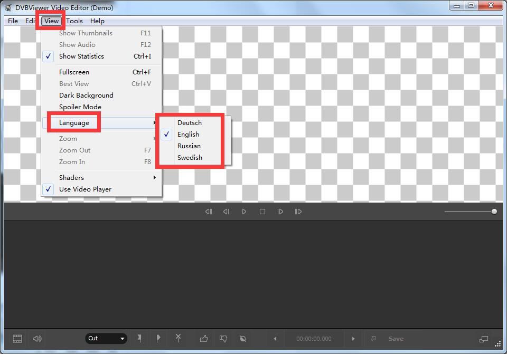Open the Tools menu

click(74, 21)
